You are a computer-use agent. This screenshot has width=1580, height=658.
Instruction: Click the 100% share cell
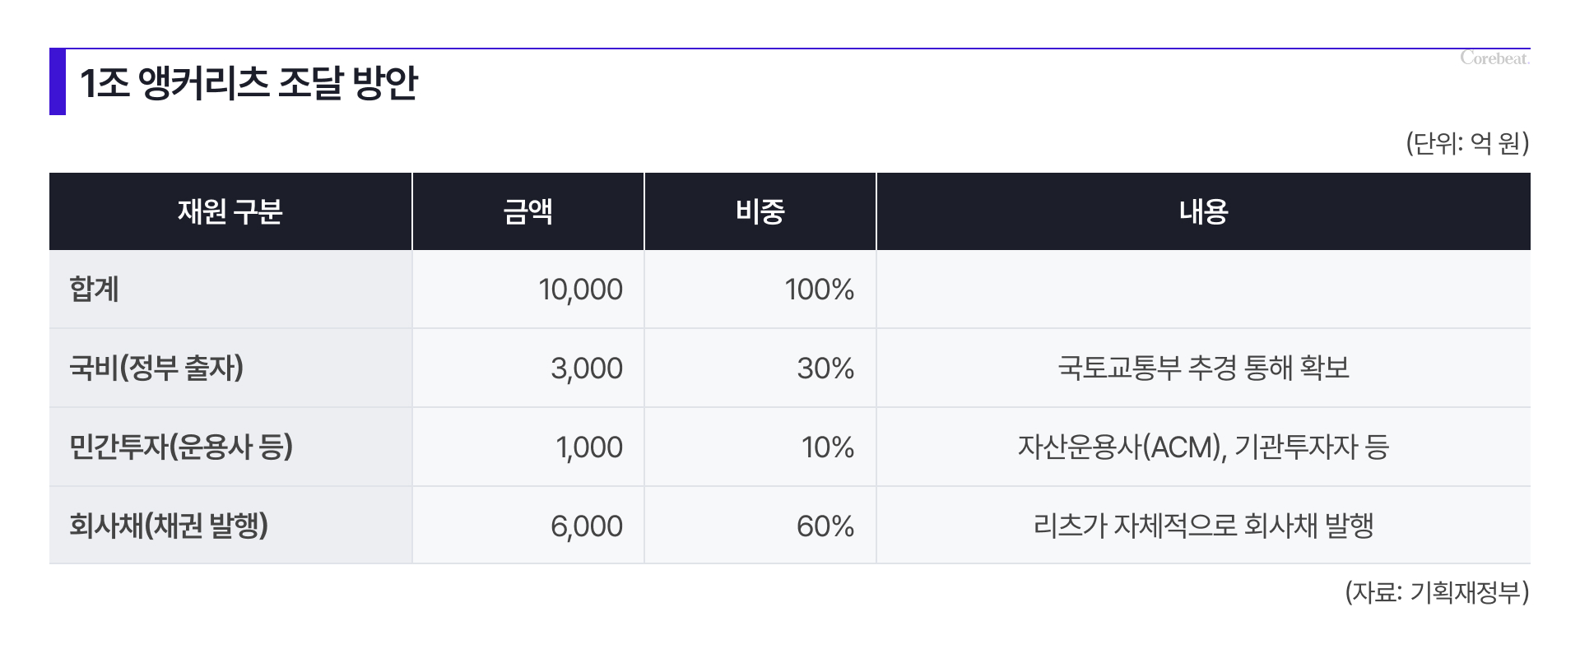[x=819, y=290]
